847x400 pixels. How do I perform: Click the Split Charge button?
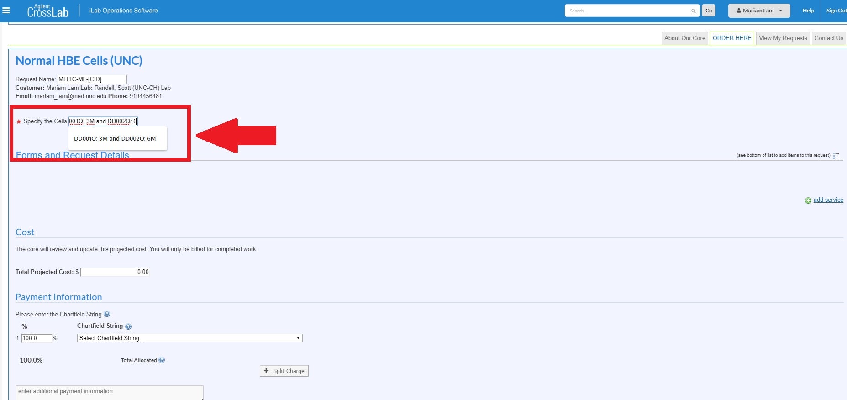[284, 371]
